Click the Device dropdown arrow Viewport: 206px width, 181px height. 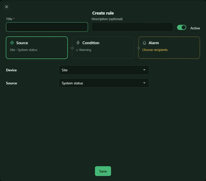tap(144, 70)
